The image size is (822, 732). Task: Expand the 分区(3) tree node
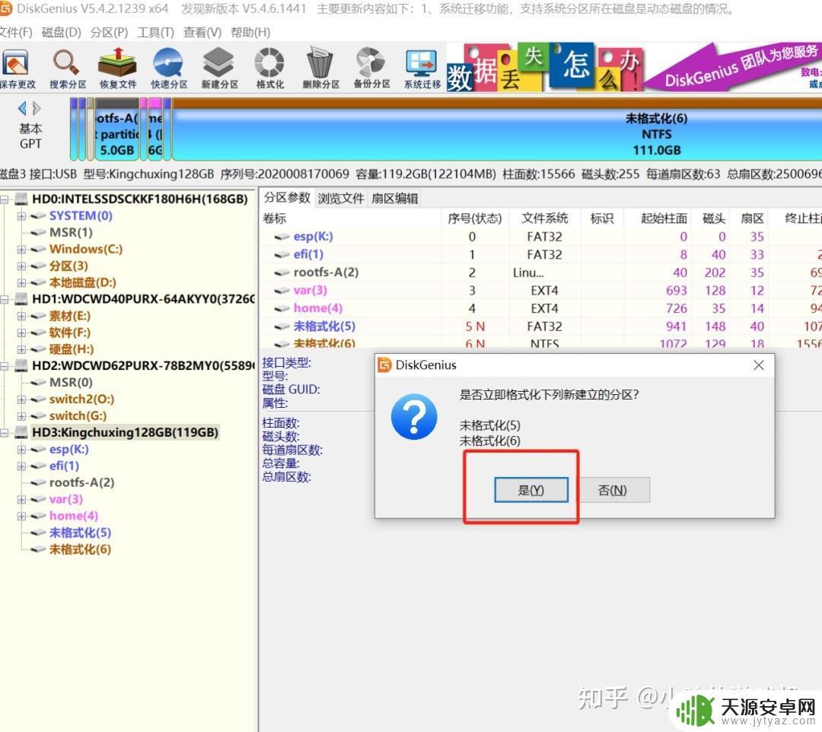(x=21, y=266)
